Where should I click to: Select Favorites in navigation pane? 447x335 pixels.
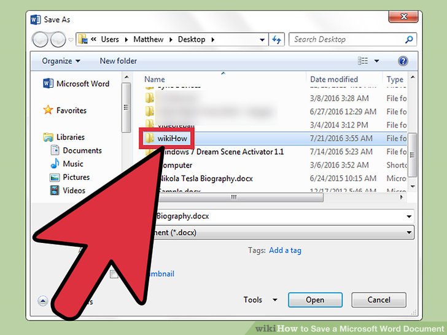64,110
